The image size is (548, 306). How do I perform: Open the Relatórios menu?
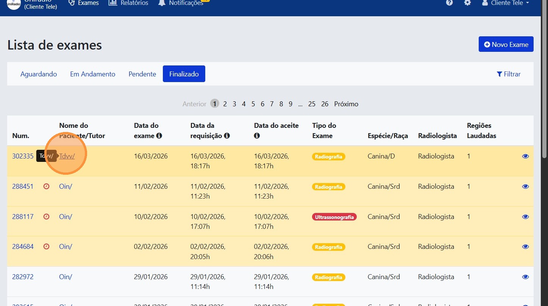(x=128, y=3)
